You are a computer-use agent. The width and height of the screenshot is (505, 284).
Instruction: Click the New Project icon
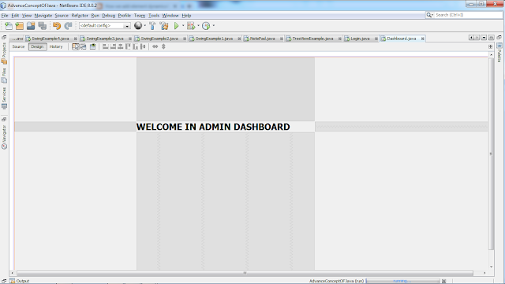[x=20, y=26]
